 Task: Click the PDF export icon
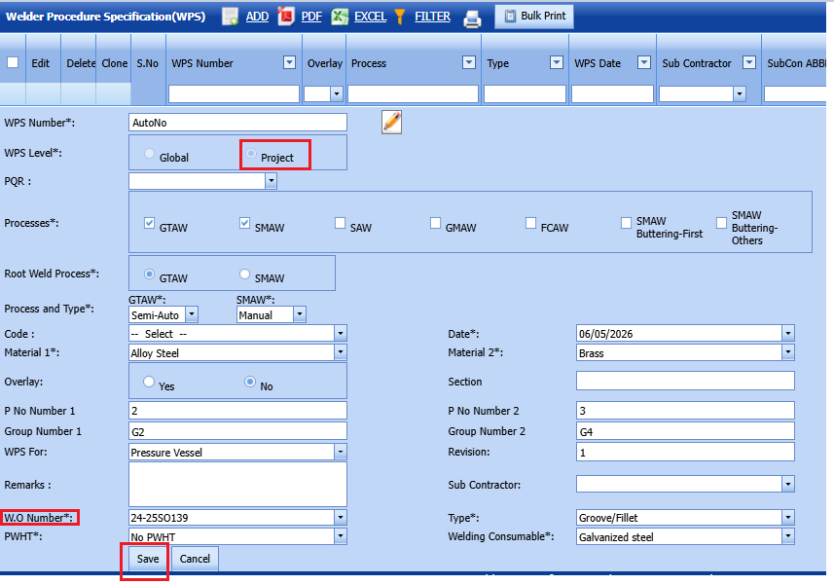286,17
